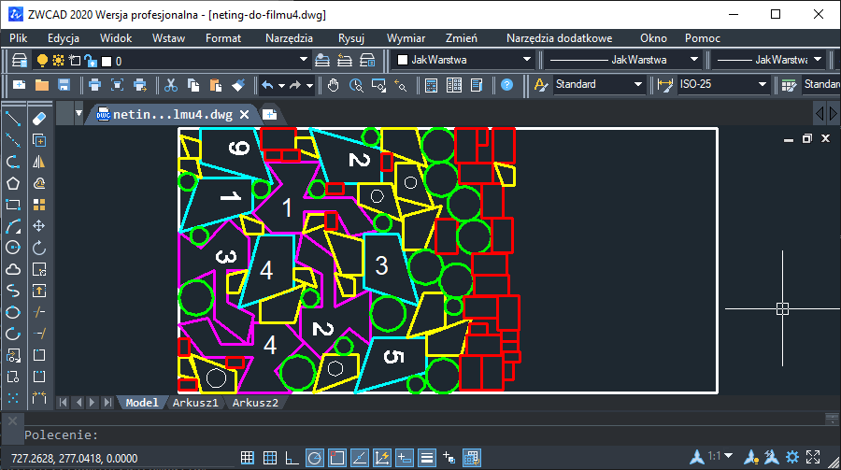Click the Polecenie command line field

(x=423, y=435)
